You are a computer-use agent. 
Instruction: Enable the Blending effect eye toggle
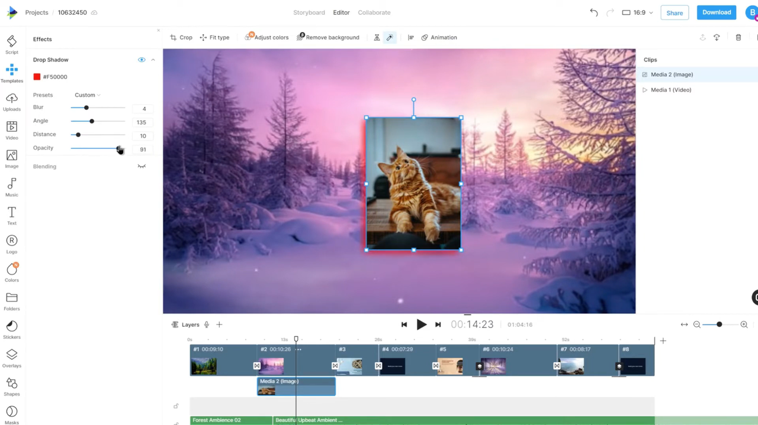point(142,167)
